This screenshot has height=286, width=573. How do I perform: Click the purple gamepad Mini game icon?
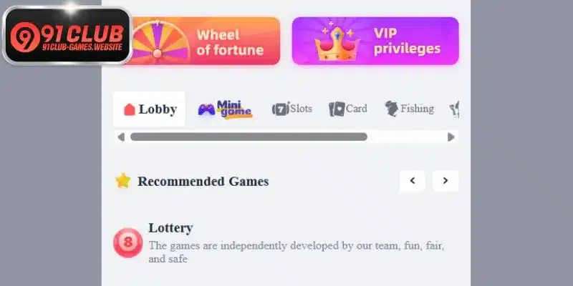point(206,109)
